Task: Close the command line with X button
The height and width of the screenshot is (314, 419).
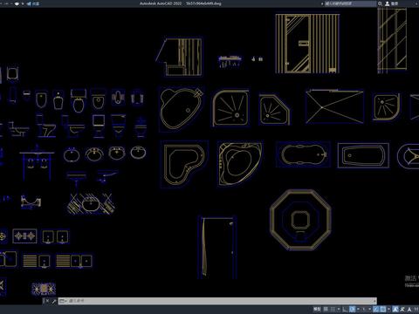Action: pyautogui.click(x=47, y=301)
